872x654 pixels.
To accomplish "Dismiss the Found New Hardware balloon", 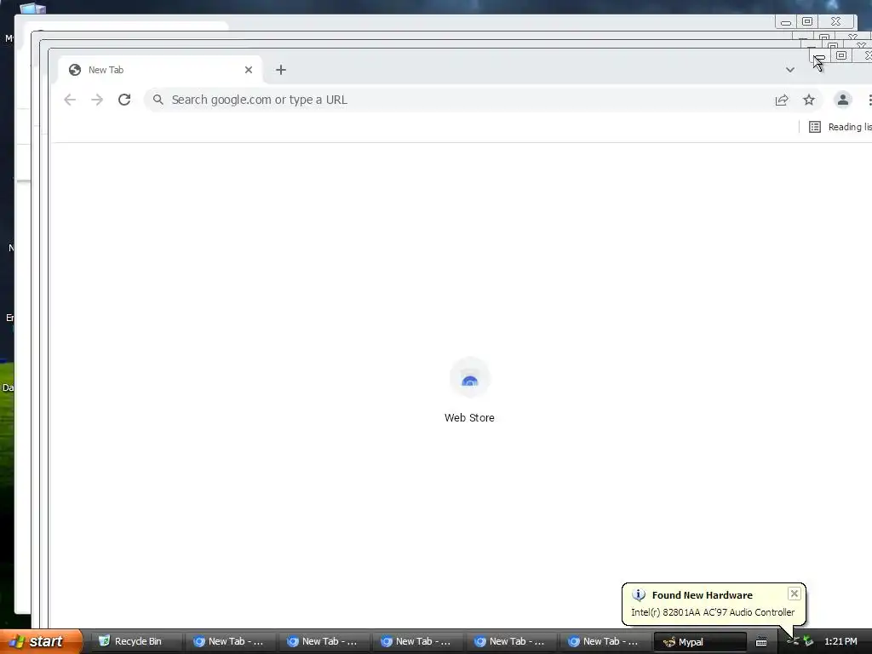I will pos(795,594).
